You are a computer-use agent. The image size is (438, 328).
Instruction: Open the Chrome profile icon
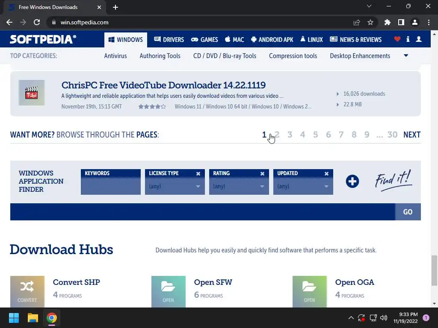pyautogui.click(x=415, y=22)
